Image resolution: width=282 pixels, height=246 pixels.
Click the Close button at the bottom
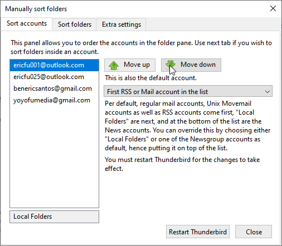click(254, 232)
